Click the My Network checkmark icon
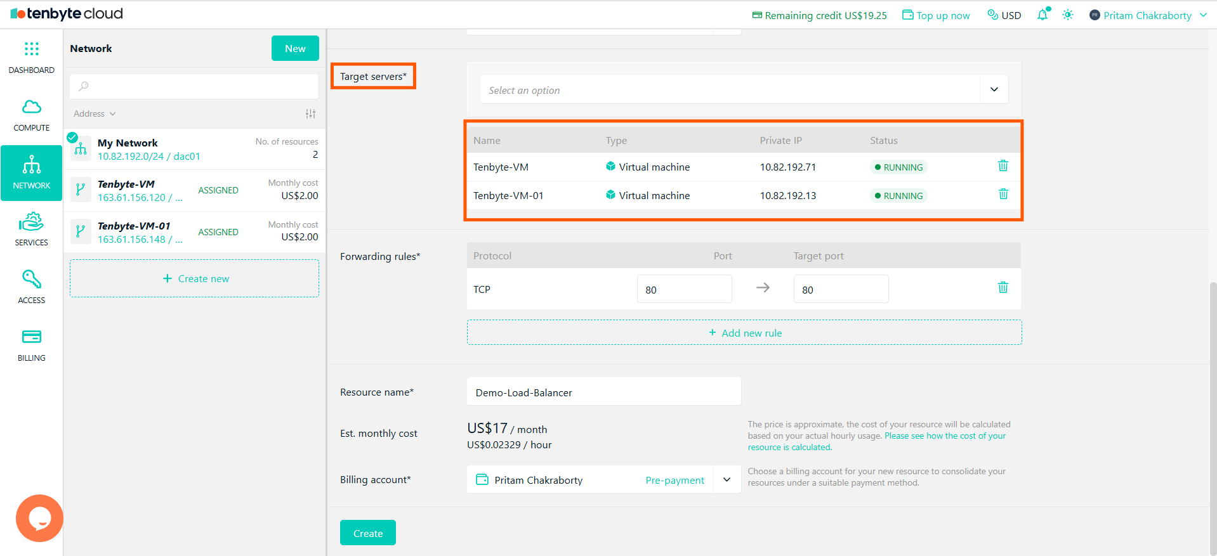The image size is (1217, 556). pyautogui.click(x=72, y=137)
